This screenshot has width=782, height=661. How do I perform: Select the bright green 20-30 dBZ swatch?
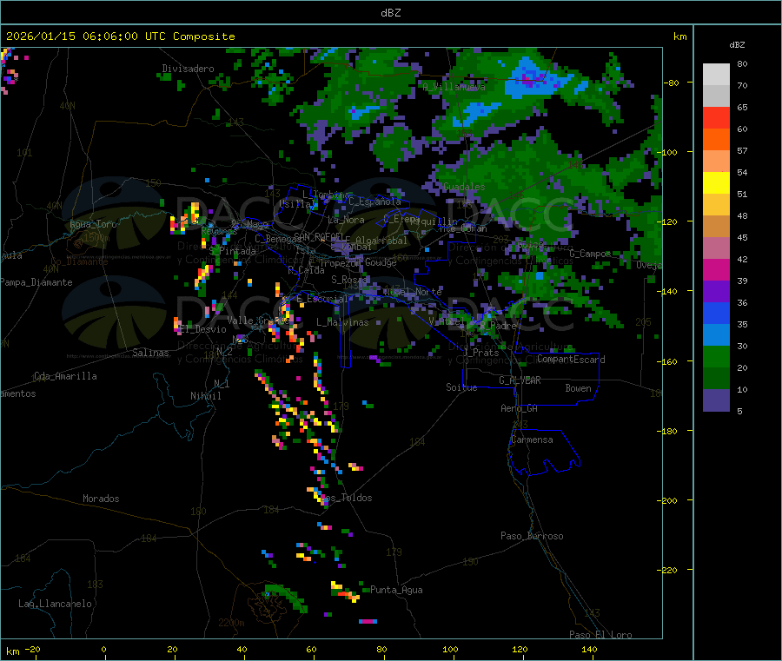[x=716, y=356]
